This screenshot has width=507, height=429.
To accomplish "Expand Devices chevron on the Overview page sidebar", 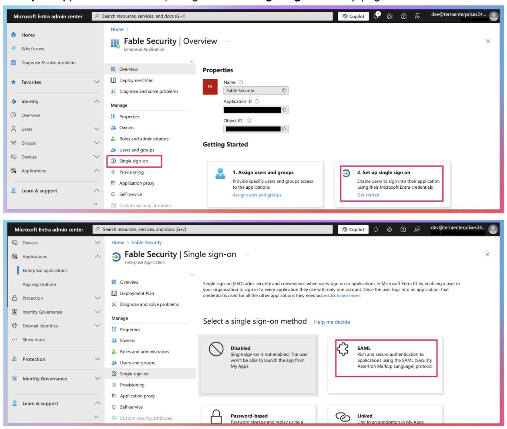I will (96, 157).
